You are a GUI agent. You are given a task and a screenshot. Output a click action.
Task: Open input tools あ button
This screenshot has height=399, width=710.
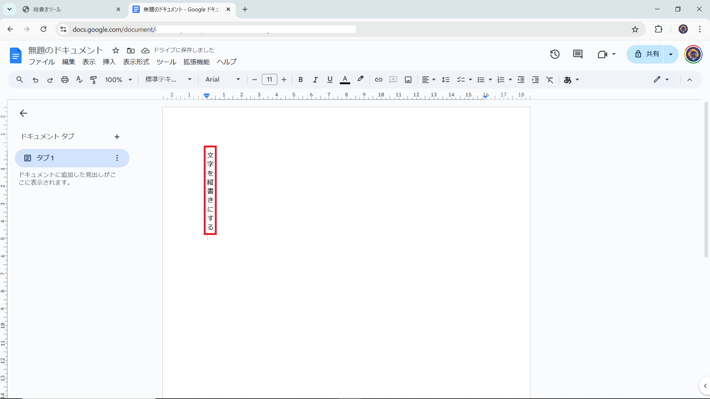click(568, 79)
